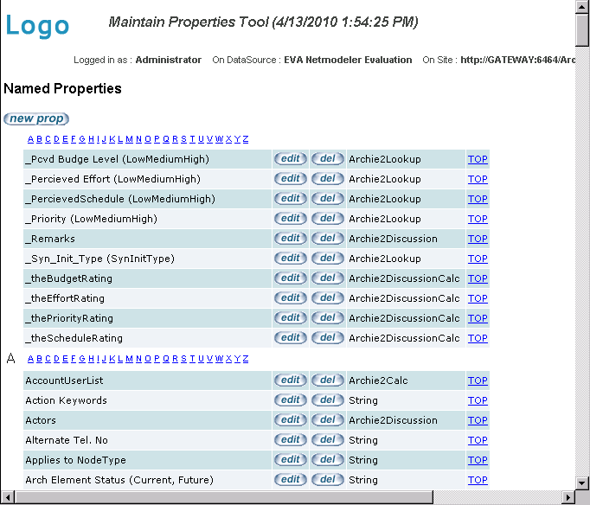Jump to letter Z in top alphabet index

pyautogui.click(x=246, y=139)
